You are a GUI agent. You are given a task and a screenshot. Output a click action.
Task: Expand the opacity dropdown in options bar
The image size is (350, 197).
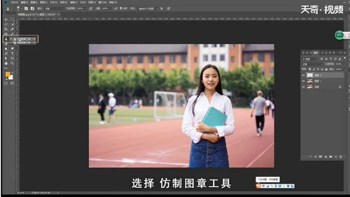tap(86, 9)
